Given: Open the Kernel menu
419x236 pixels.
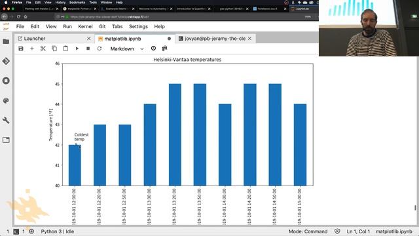Looking at the screenshot, I should tap(85, 26).
